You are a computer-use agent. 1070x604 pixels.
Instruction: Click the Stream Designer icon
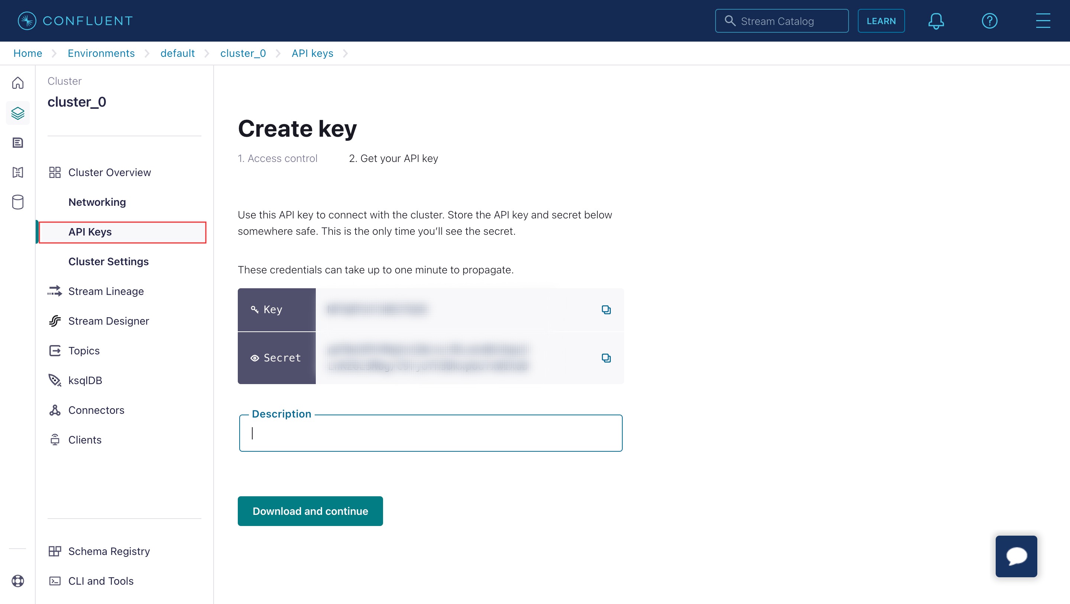coord(55,321)
